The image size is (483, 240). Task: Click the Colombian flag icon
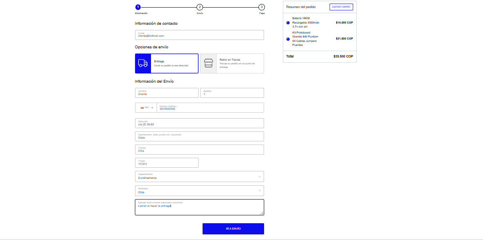click(142, 107)
